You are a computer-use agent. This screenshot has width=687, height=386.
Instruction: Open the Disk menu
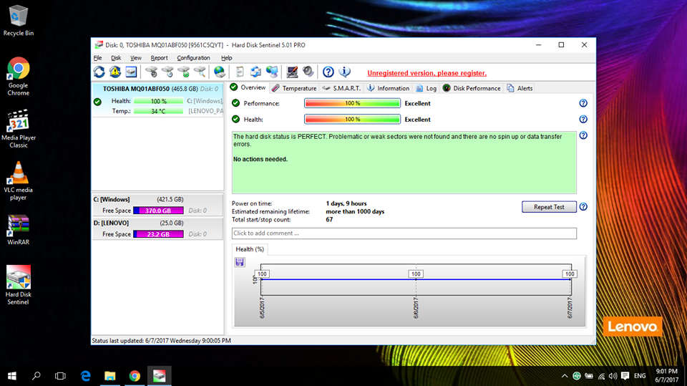point(116,58)
